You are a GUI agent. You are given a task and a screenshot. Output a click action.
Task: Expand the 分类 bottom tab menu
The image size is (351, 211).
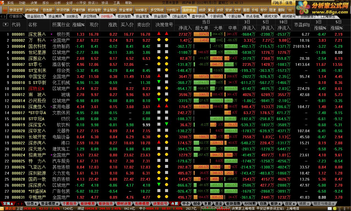click(x=32, y=204)
